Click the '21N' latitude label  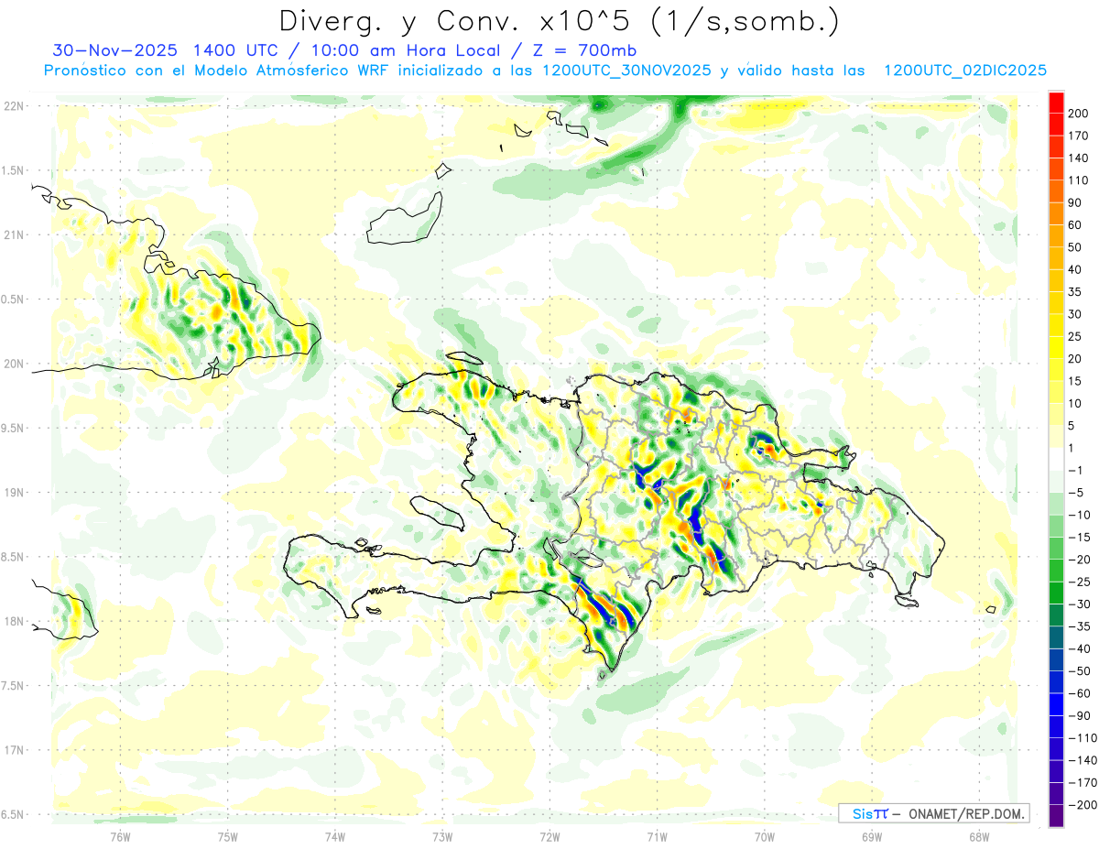[x=12, y=234]
